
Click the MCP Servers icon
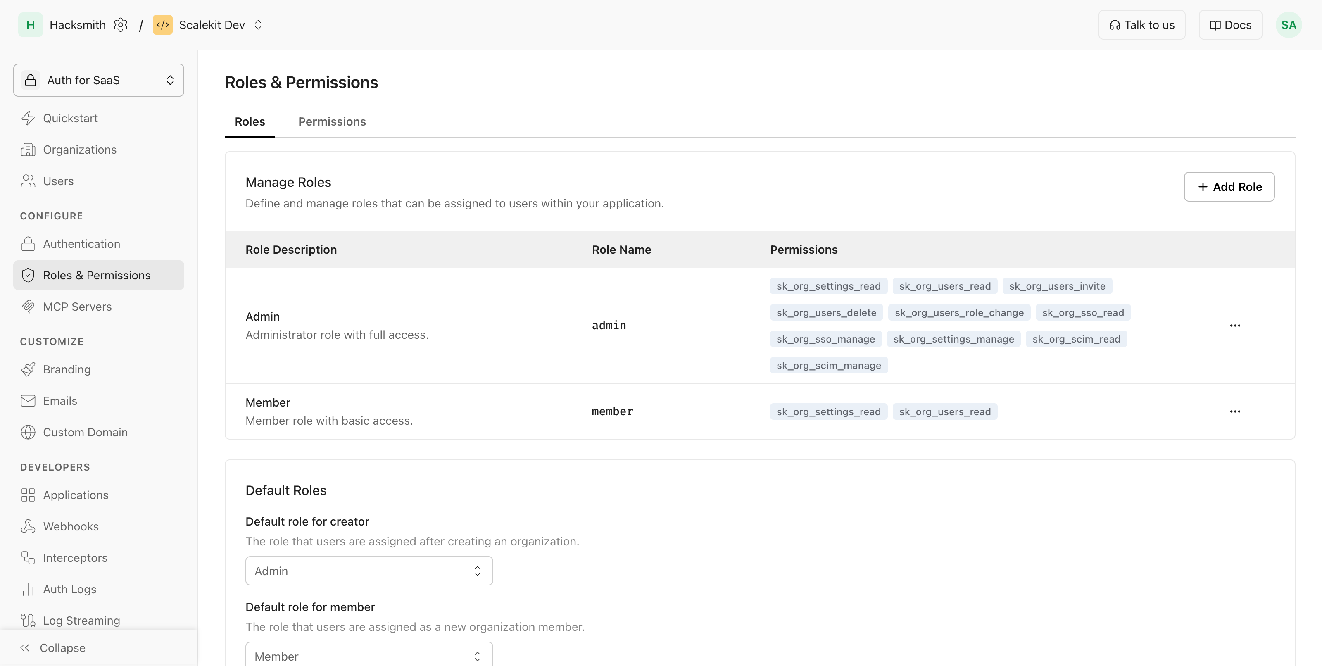pyautogui.click(x=28, y=306)
